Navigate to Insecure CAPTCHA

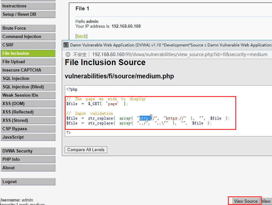coord(28,70)
